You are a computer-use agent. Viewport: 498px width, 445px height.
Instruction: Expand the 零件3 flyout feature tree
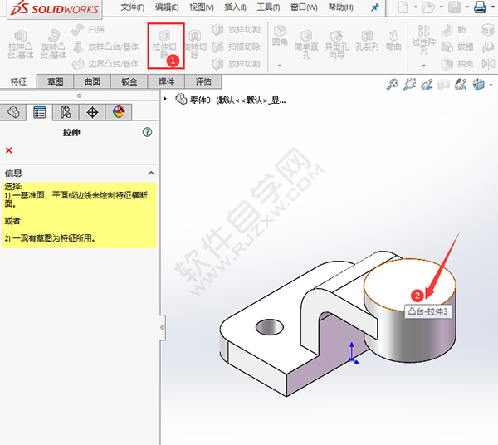tap(165, 99)
